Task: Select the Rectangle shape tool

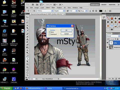Action: [x=27, y=64]
